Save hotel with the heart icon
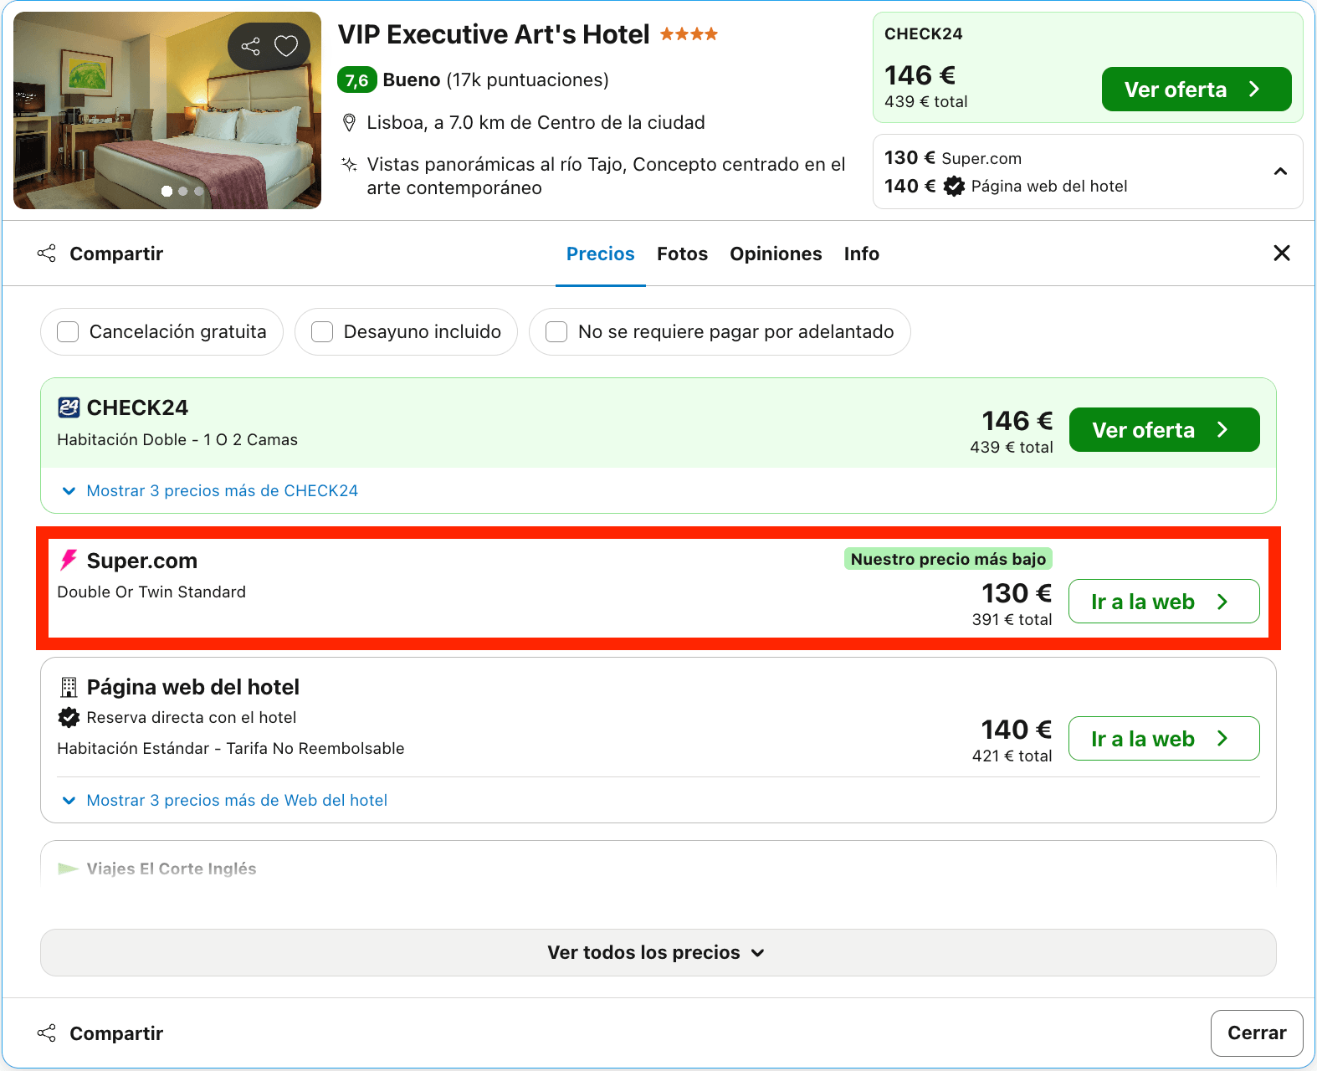 click(x=286, y=46)
